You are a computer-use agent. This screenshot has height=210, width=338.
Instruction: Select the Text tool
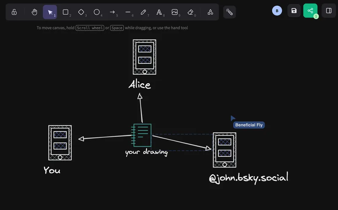159,12
